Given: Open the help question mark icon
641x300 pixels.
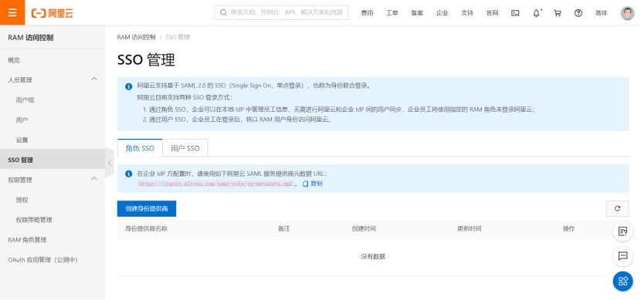Looking at the screenshot, I should click(578, 13).
